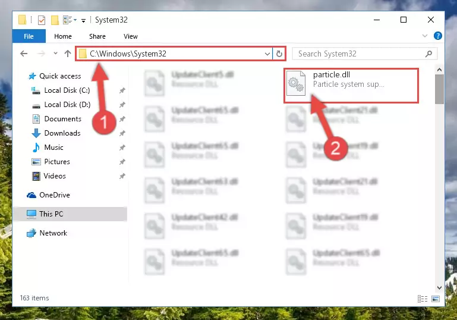The image size is (457, 320).
Task: Click the New Folder icon in quick access toolbar
Action: (x=55, y=20)
